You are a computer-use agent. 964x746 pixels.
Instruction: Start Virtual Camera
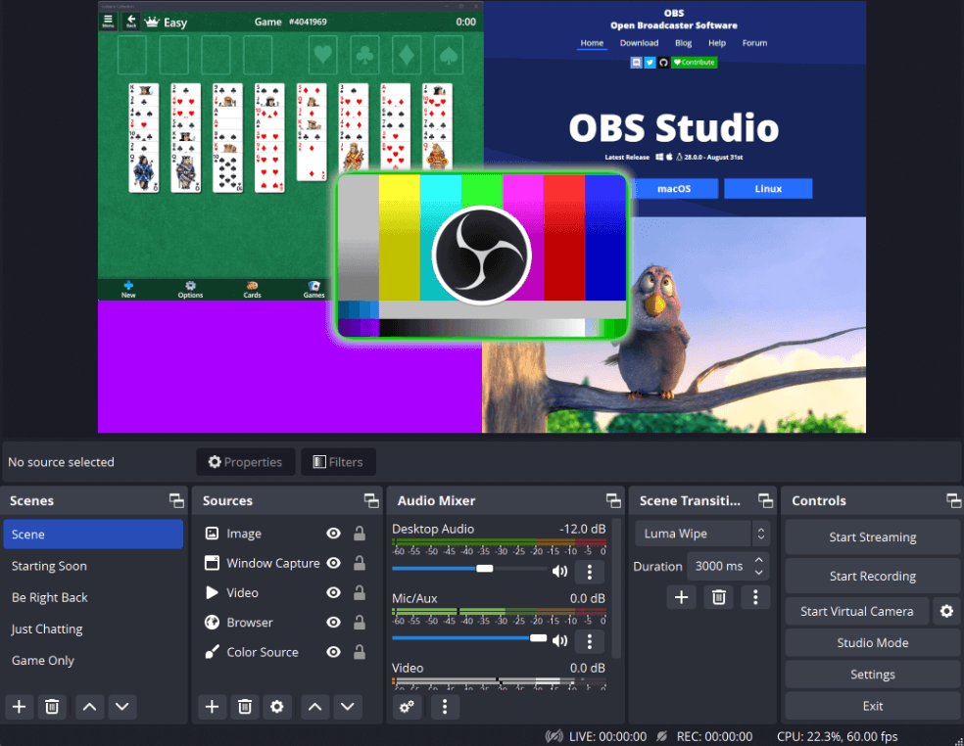pos(857,611)
